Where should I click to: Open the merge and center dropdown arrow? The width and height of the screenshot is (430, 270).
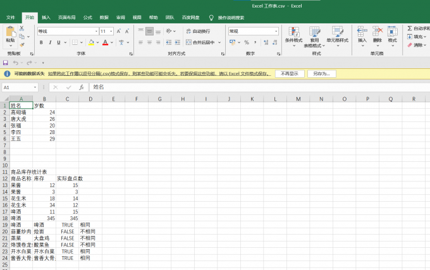219,42
